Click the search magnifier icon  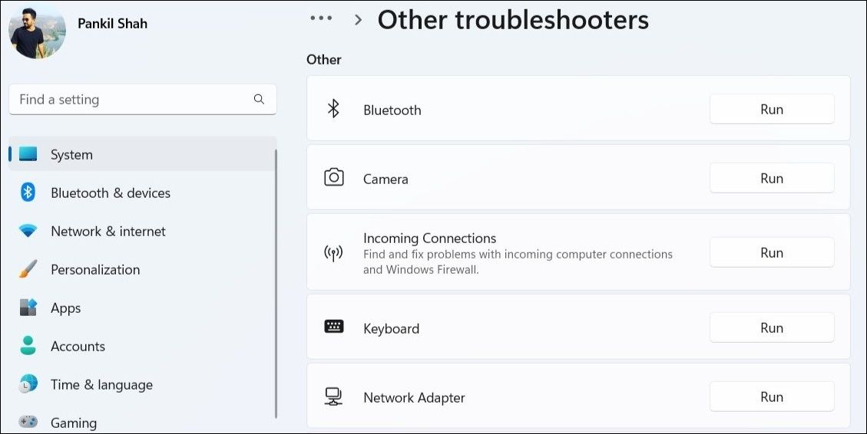click(259, 99)
